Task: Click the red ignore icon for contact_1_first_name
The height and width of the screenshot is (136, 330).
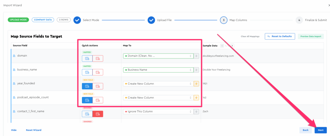Action: point(98,114)
